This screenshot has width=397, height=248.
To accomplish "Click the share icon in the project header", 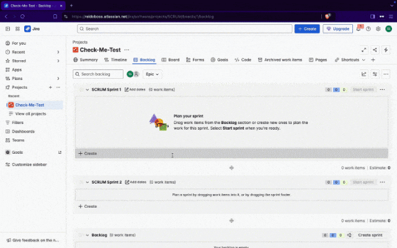I will (375, 50).
